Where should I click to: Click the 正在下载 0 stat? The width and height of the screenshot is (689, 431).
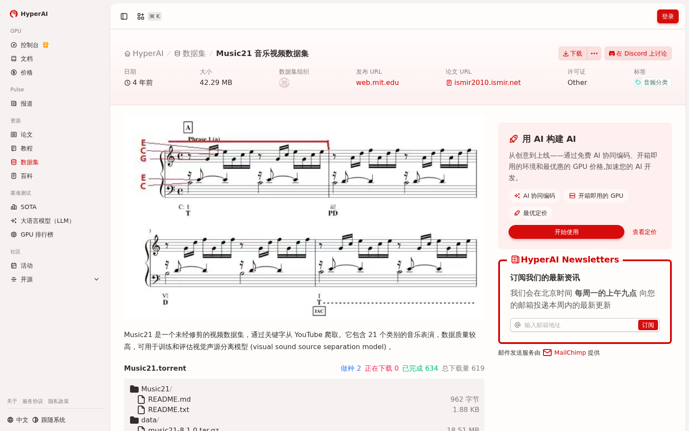(382, 368)
